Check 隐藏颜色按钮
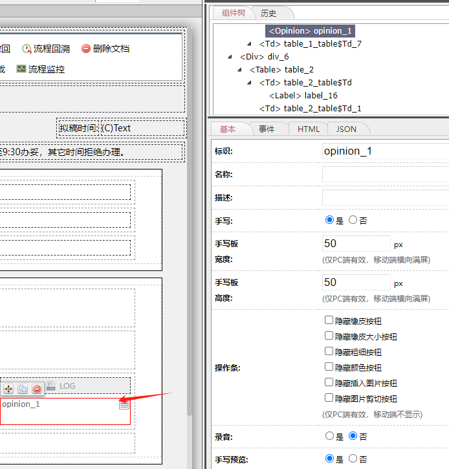The width and height of the screenshot is (449, 469). 329,367
